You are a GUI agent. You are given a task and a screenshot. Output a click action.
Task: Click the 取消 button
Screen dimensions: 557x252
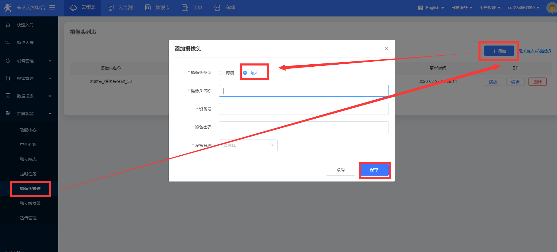pos(340,170)
